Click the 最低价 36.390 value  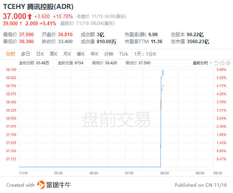click(x=26, y=42)
